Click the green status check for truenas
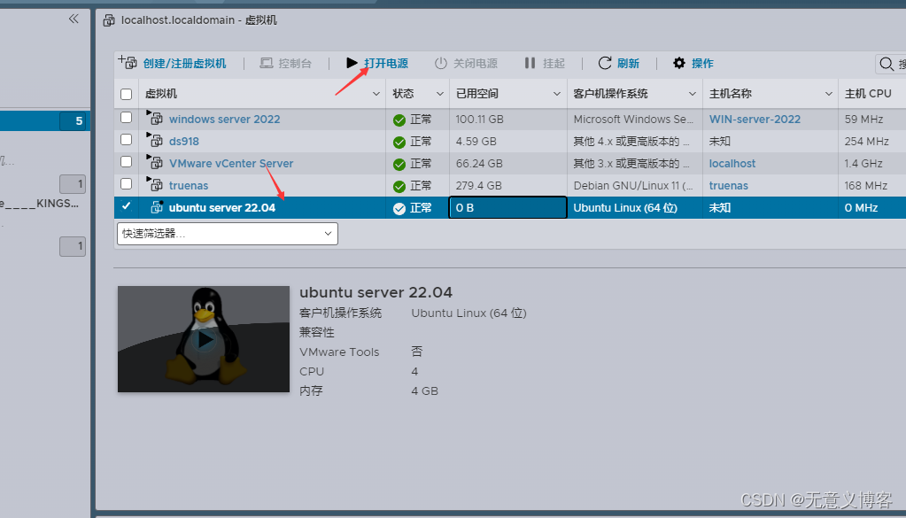Image resolution: width=906 pixels, height=518 pixels. click(399, 187)
